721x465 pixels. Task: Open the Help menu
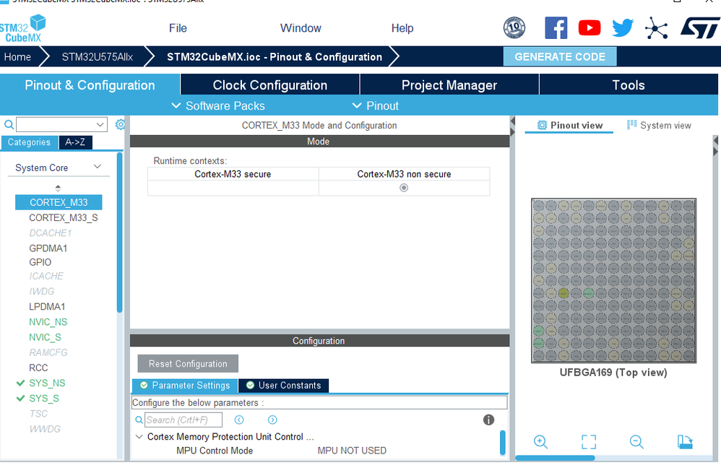402,28
